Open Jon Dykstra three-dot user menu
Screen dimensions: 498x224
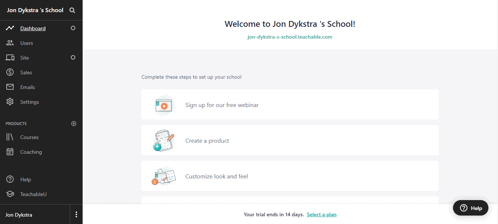pyautogui.click(x=76, y=215)
